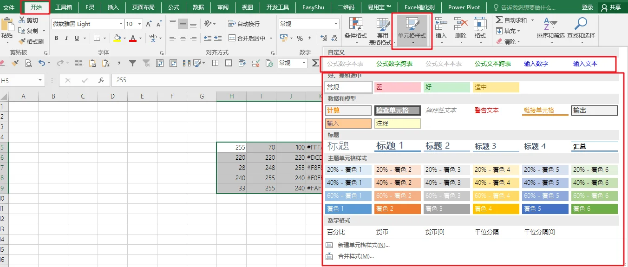Expand the Merge and Center (合并后居中) arrow
This screenshot has height=267, width=628.
[x=270, y=38]
